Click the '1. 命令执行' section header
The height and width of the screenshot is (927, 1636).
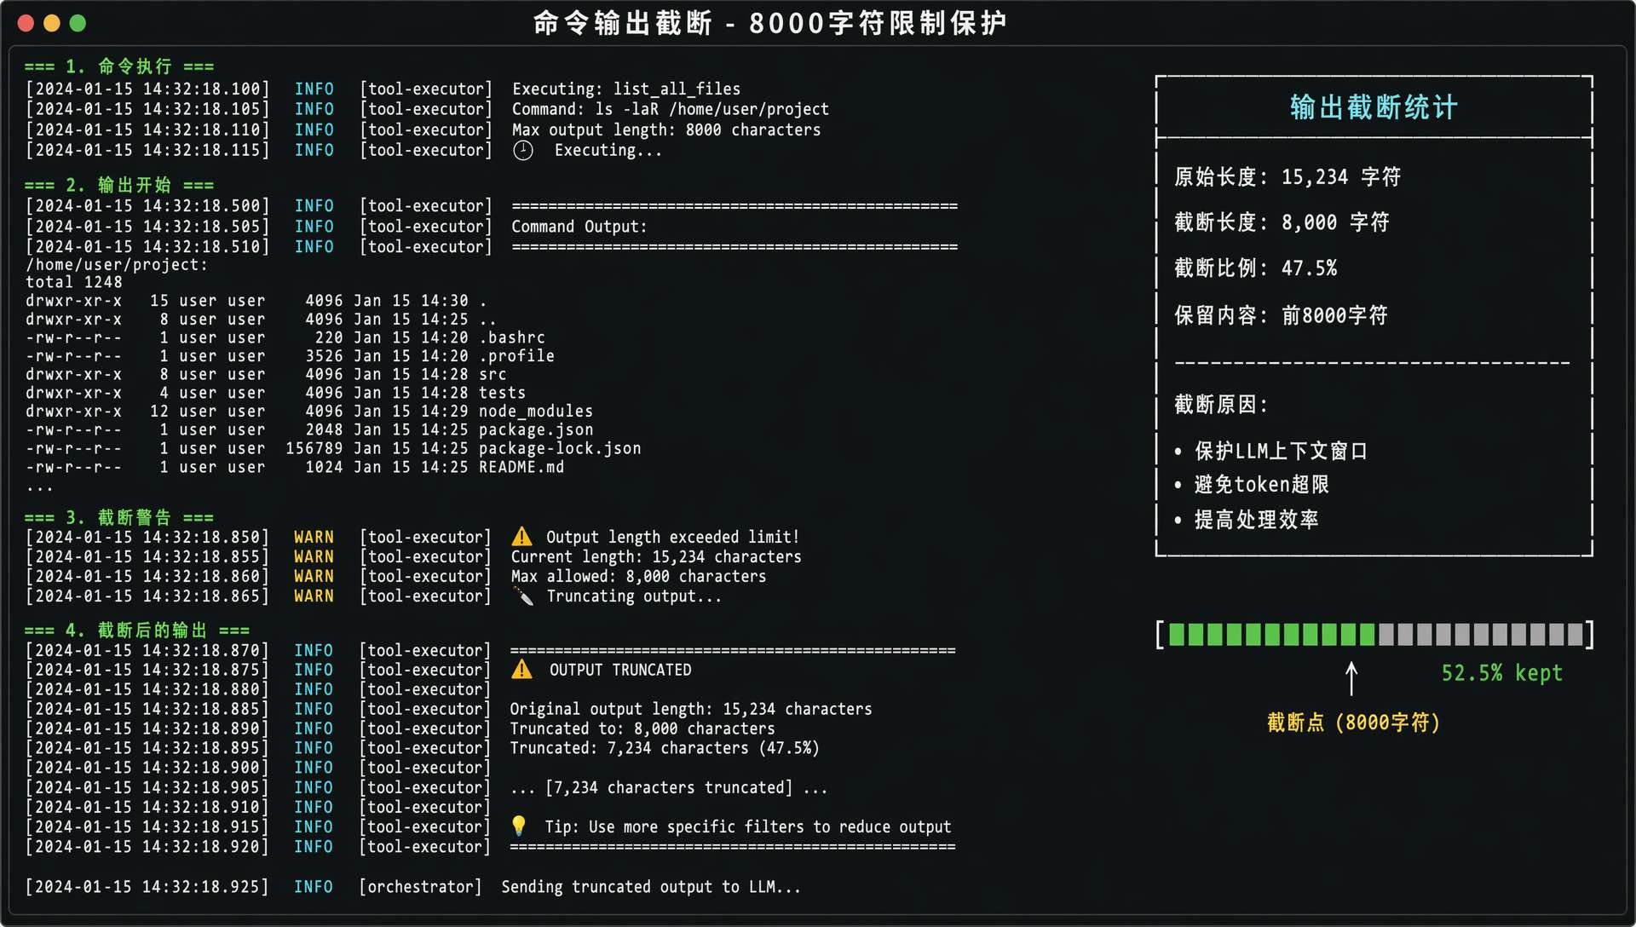pyautogui.click(x=119, y=66)
